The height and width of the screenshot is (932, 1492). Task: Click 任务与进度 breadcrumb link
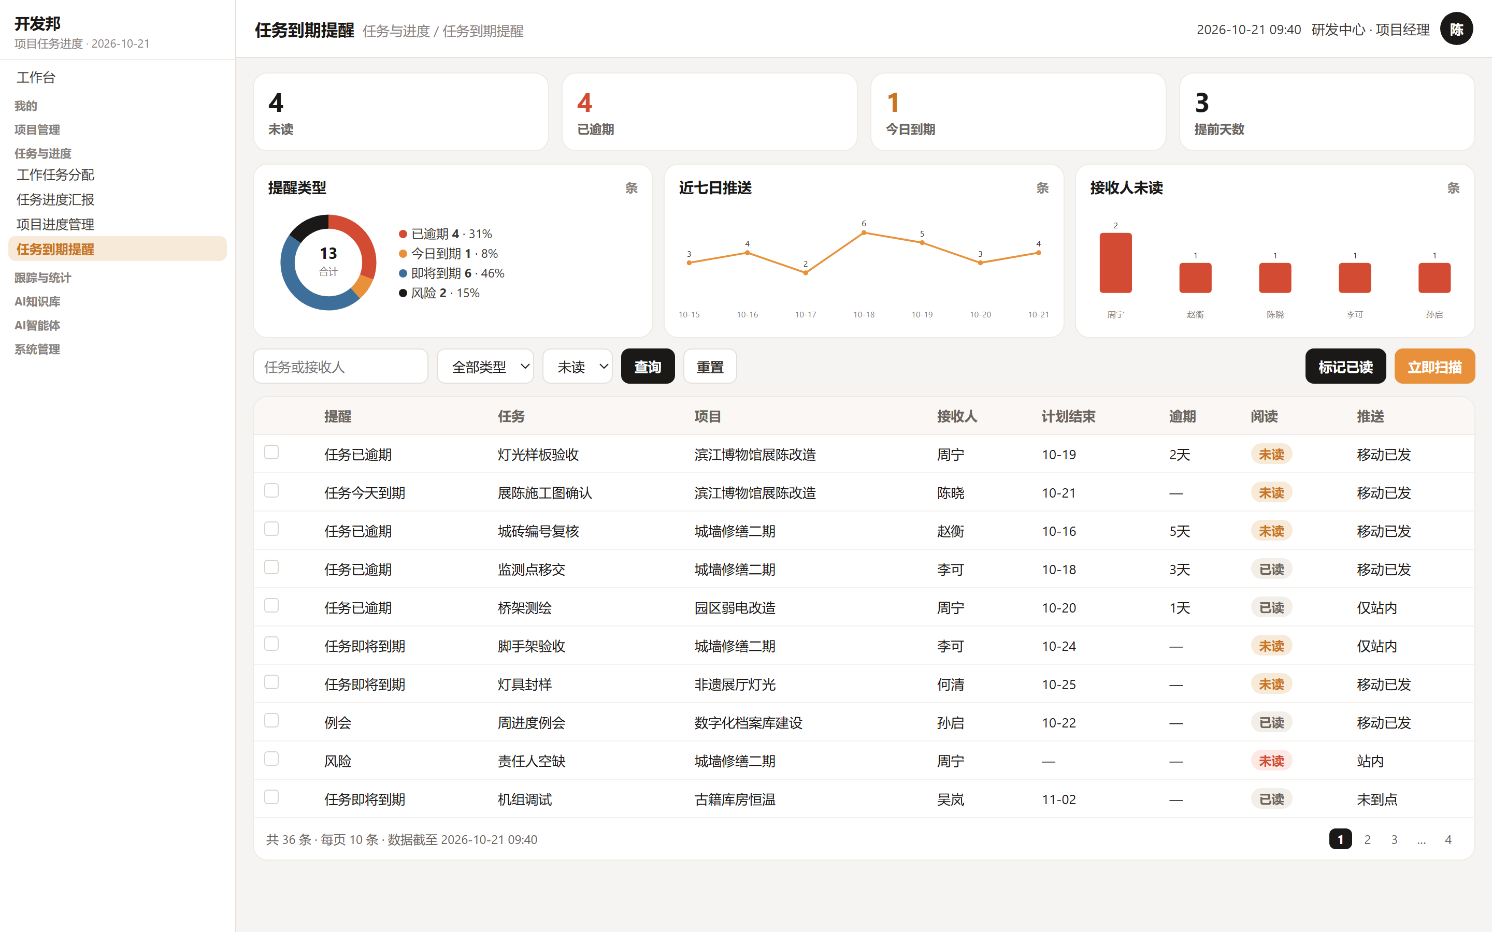[x=396, y=31]
